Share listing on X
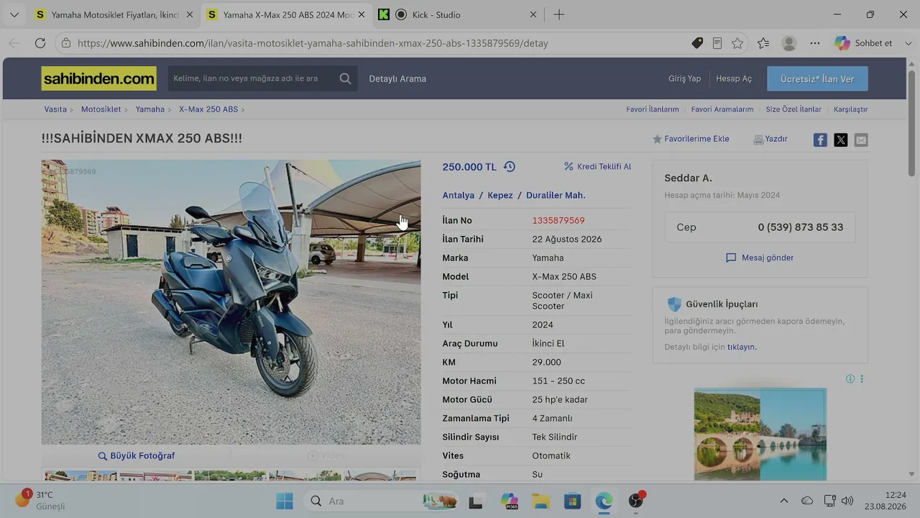 [x=841, y=140]
